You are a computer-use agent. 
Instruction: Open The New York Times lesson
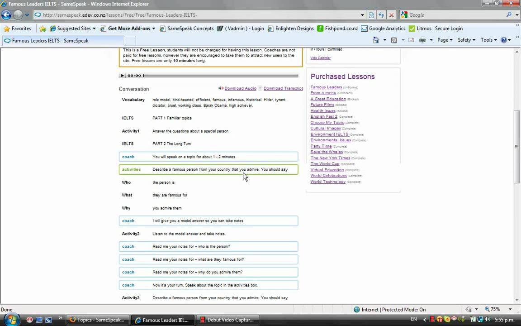(x=330, y=158)
